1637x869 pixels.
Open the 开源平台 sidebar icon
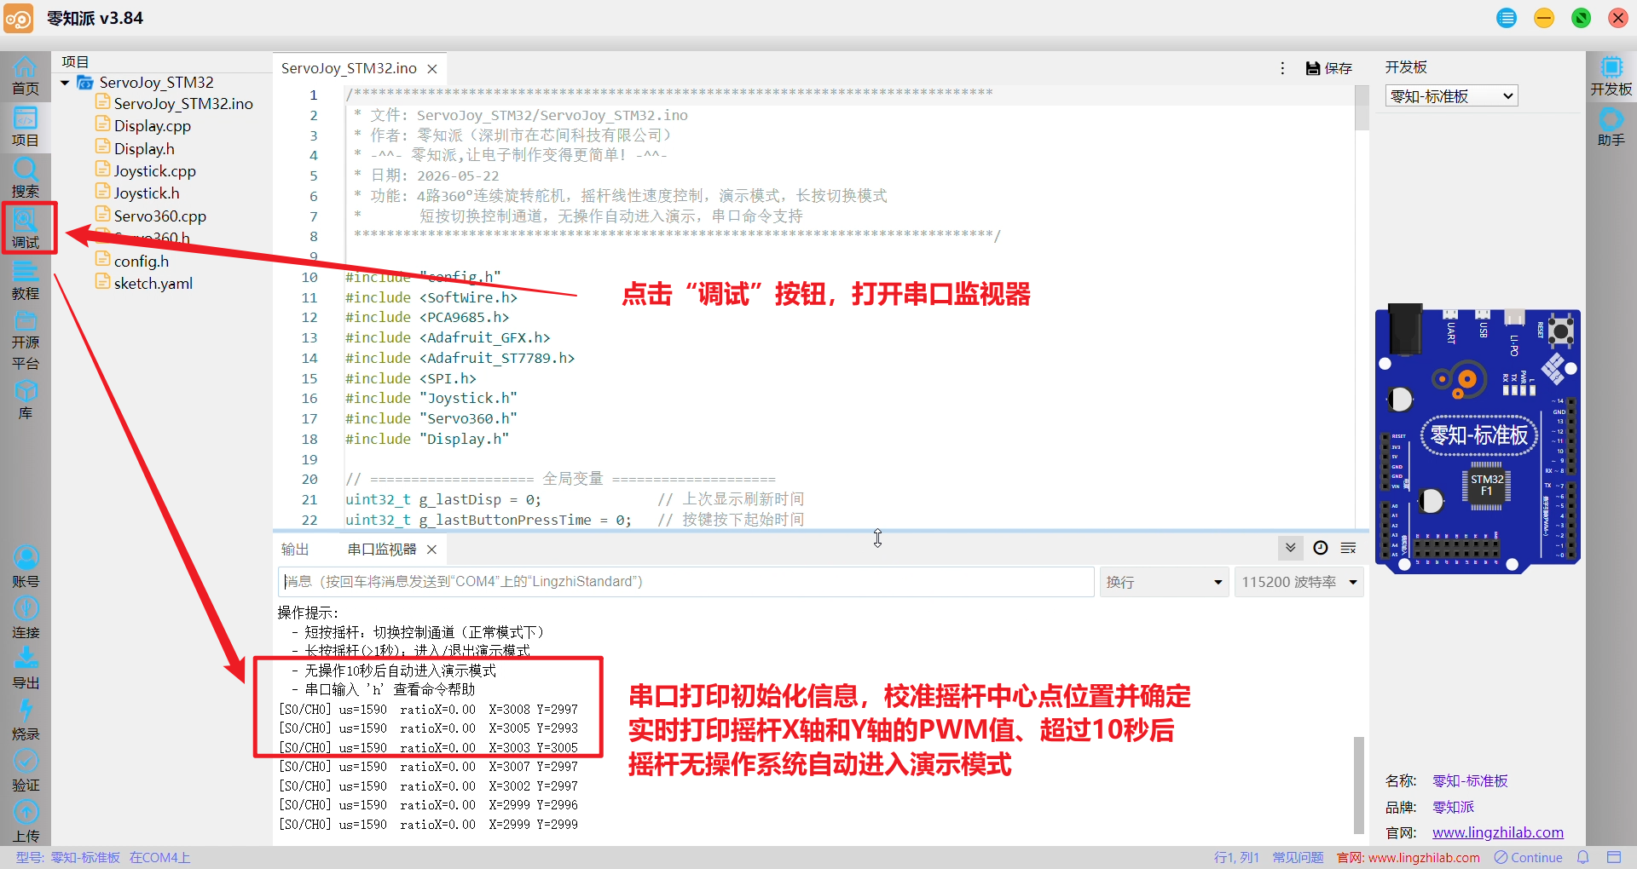pos(25,341)
